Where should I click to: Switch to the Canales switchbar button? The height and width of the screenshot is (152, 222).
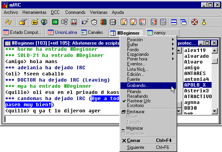[x=92, y=32]
